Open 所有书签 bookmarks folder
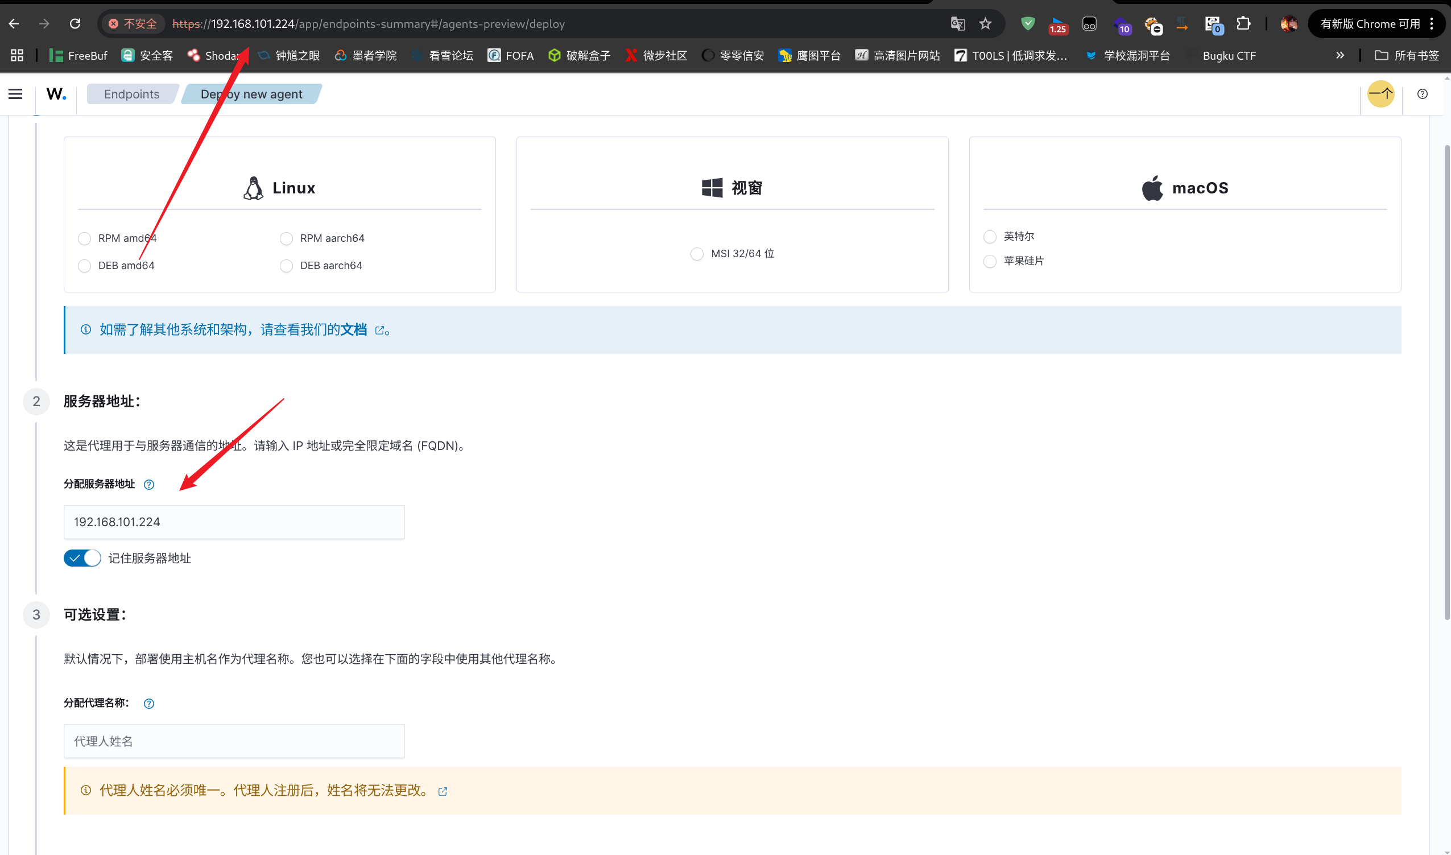 coord(1407,55)
